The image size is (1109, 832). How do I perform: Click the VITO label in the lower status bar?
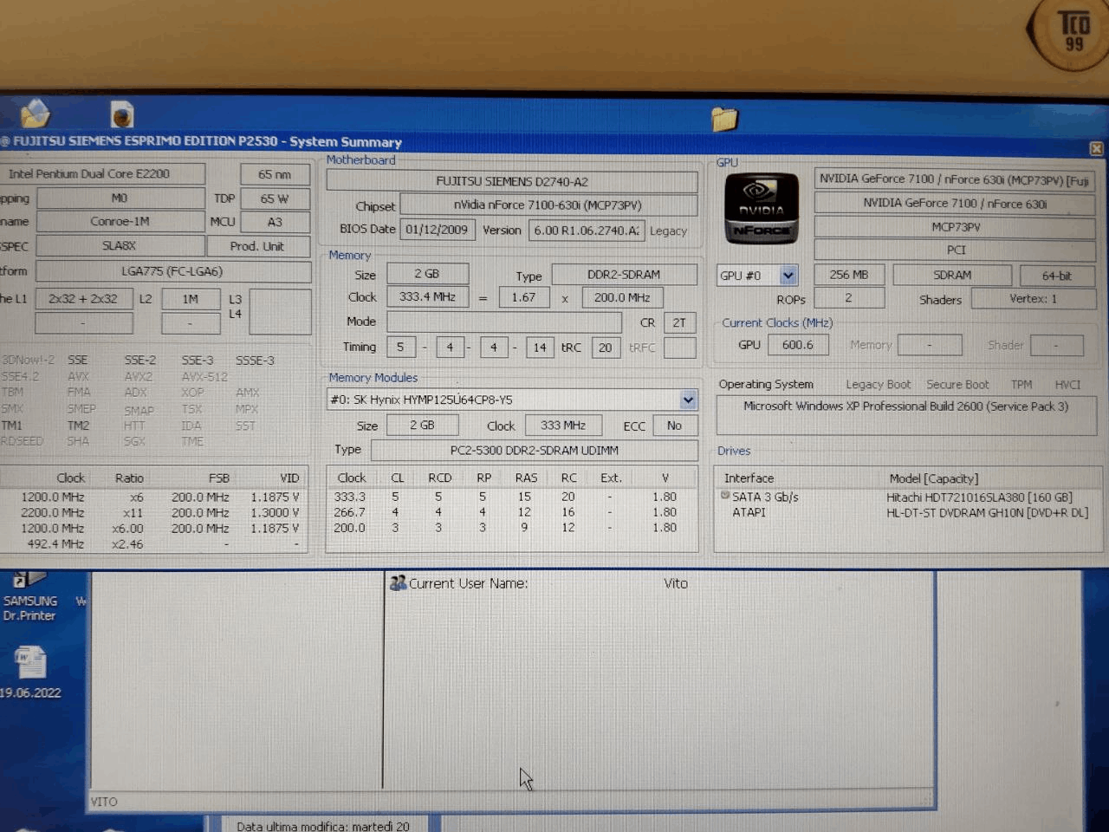[x=104, y=802]
